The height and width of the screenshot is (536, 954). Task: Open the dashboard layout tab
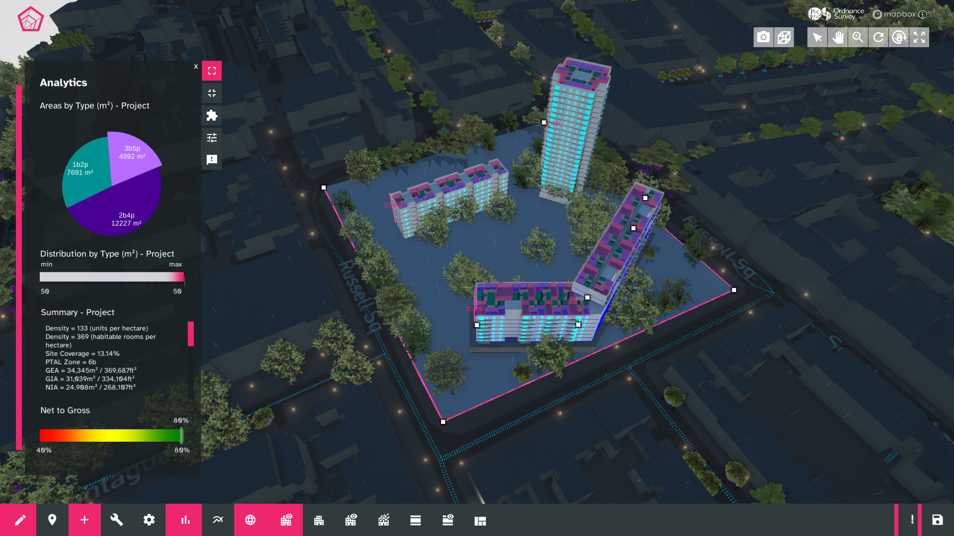tap(480, 521)
